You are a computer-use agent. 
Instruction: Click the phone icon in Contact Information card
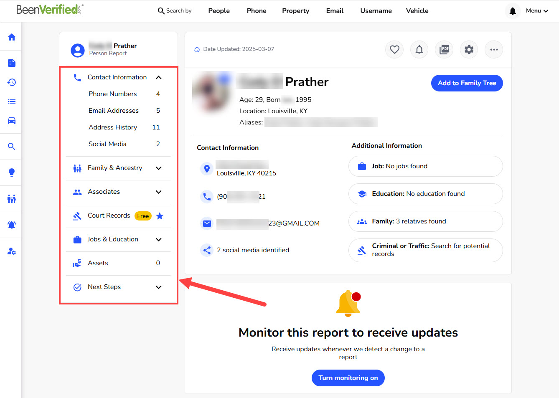pyautogui.click(x=207, y=196)
